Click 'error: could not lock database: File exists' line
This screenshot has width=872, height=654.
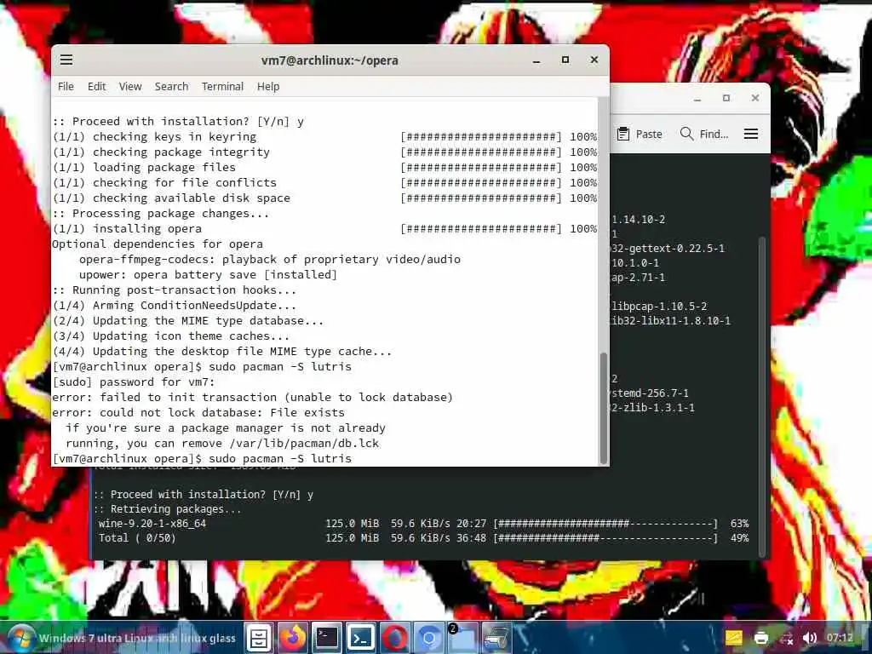tap(198, 413)
